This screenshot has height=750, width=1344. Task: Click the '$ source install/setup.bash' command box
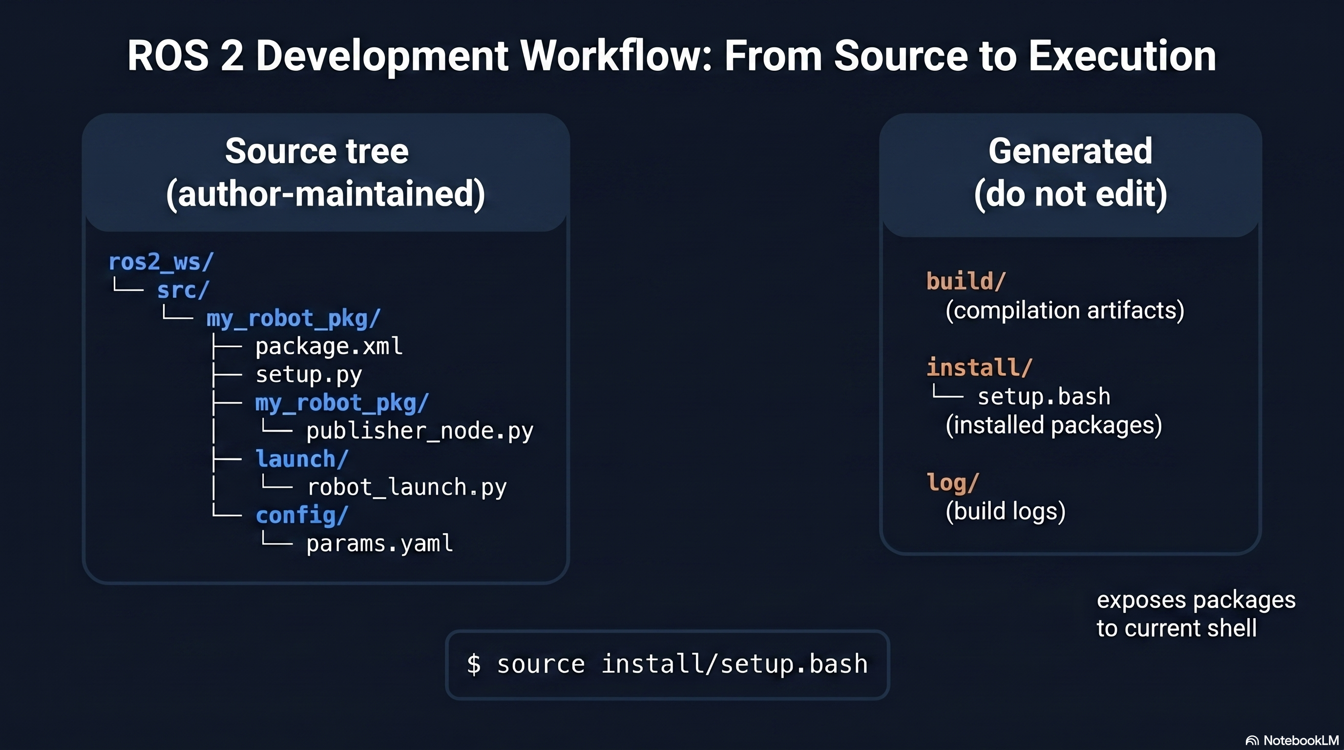[x=667, y=665]
